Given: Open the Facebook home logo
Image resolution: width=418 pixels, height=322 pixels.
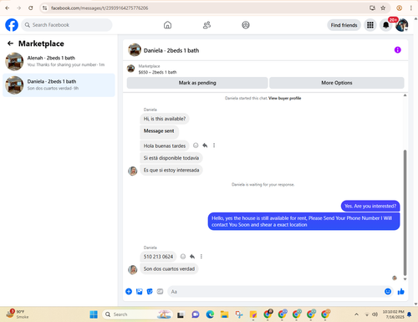Looking at the screenshot, I should click(12, 25).
